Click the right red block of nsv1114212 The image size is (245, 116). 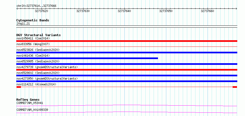235,87
